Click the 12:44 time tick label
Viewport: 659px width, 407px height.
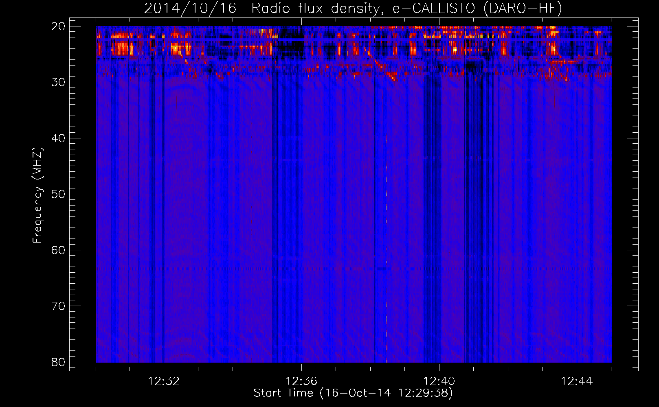(x=577, y=381)
